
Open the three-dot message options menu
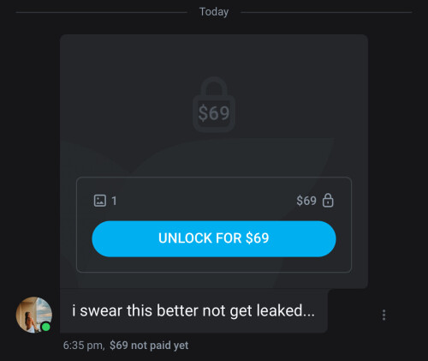[383, 315]
